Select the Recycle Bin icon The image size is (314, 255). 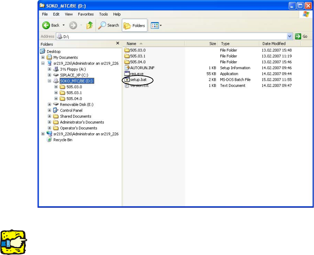click(49, 140)
